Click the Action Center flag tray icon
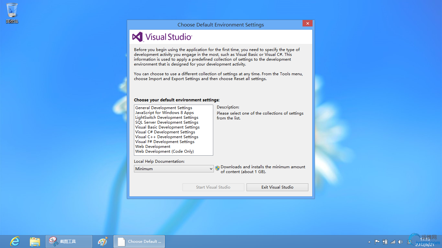This screenshot has width=442, height=248. (377, 242)
